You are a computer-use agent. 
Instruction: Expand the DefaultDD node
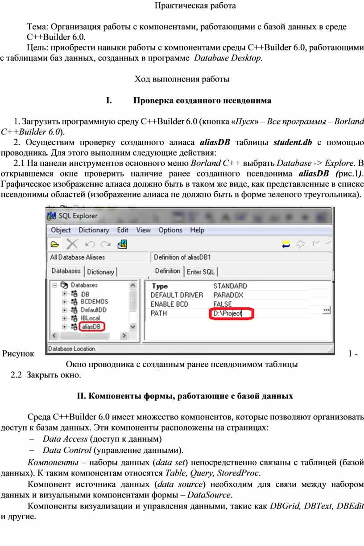65,310
